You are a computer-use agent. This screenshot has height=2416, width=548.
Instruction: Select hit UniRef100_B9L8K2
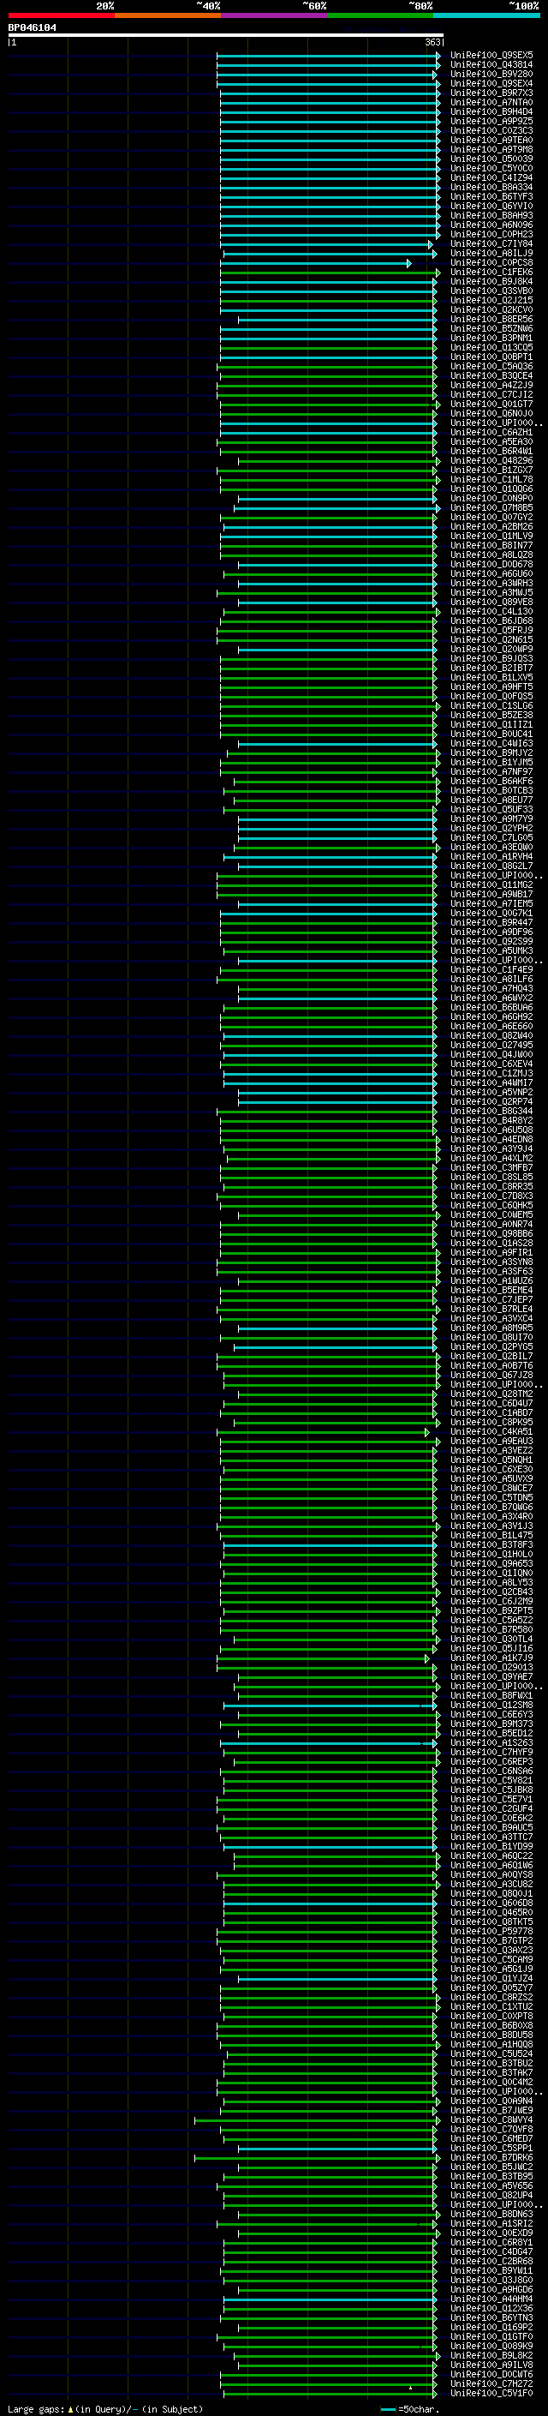tap(491, 2355)
